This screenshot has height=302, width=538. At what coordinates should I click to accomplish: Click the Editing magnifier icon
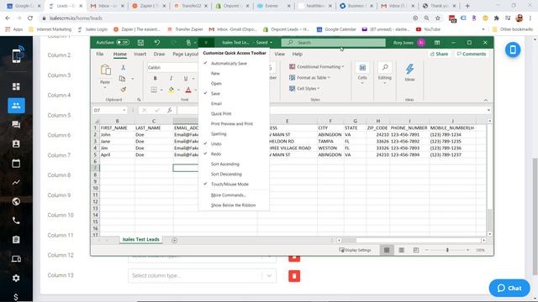(385, 67)
